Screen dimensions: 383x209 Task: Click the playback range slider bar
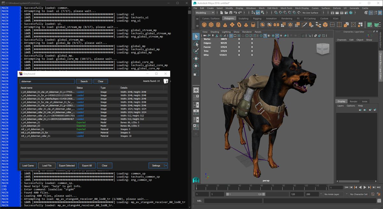coord(245,194)
